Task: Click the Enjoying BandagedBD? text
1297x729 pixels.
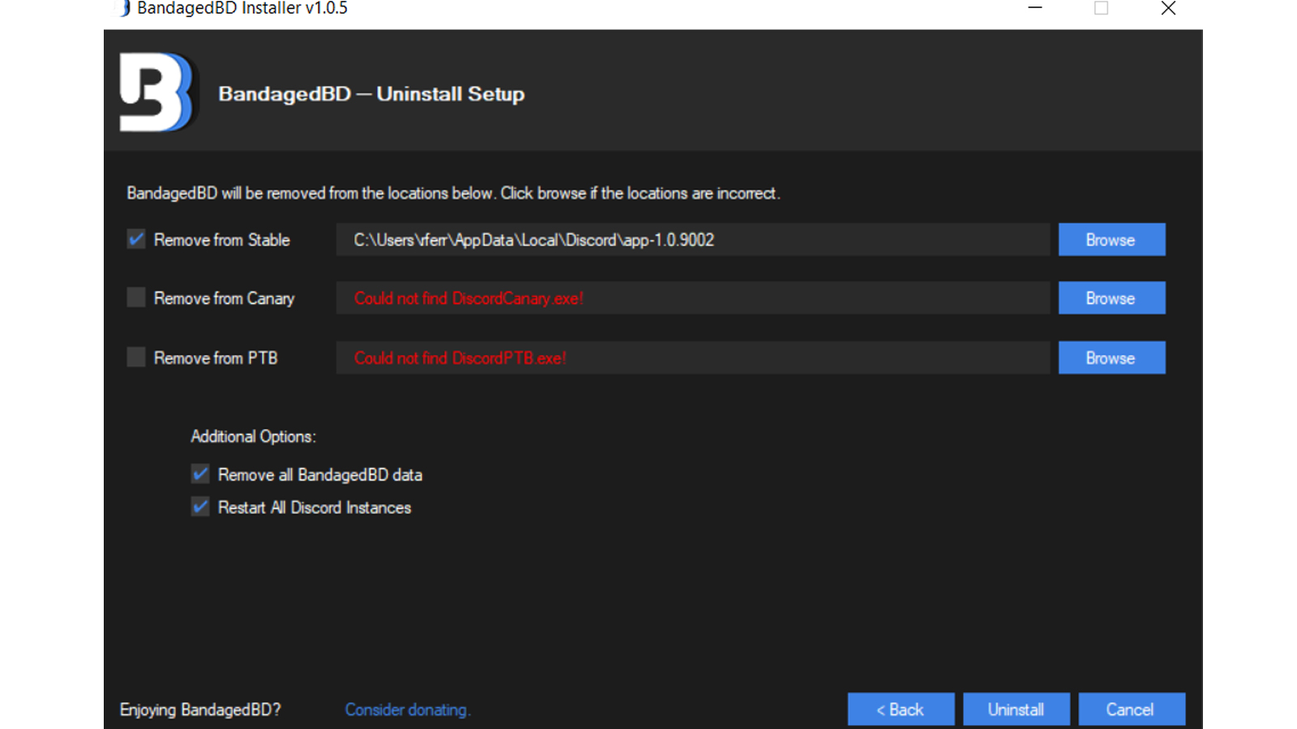Action: pyautogui.click(x=199, y=709)
